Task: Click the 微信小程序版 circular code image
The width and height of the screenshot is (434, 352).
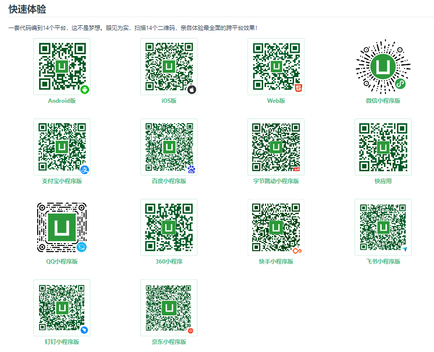Action: tap(383, 67)
